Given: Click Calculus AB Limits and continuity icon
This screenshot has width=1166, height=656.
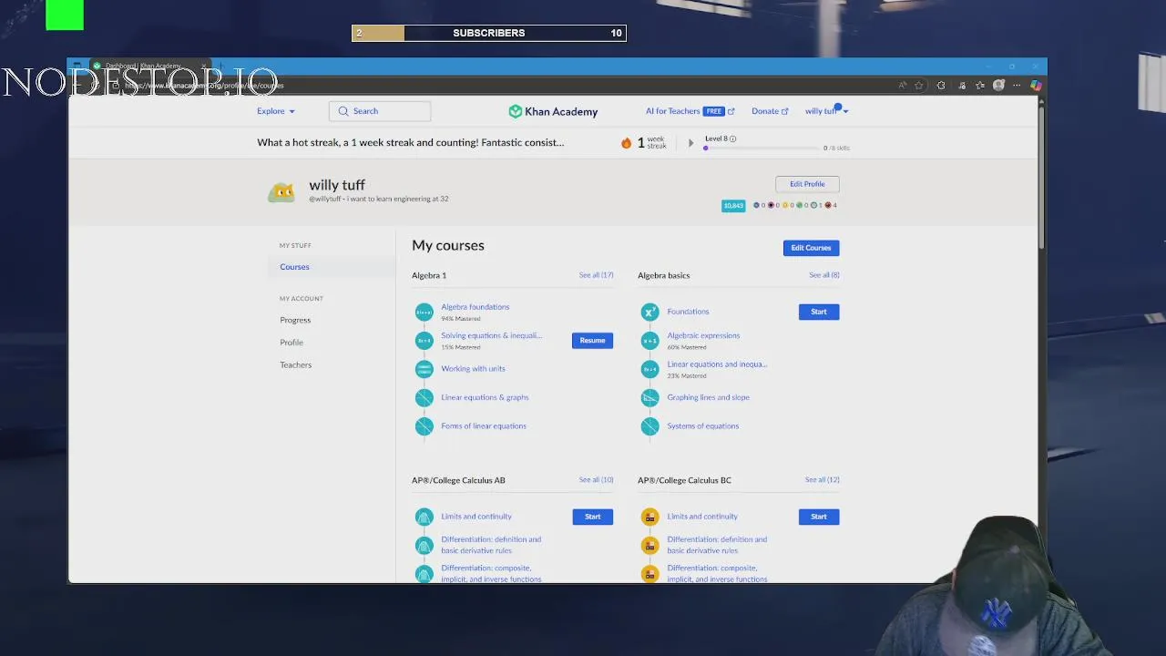Looking at the screenshot, I should click(x=424, y=517).
